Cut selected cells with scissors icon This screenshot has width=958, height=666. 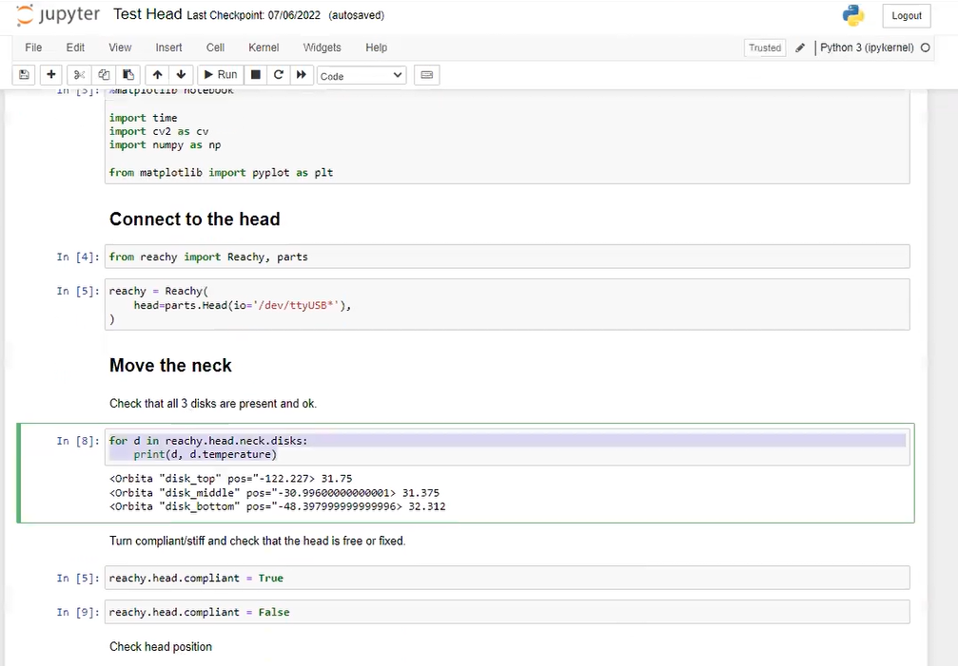point(79,75)
